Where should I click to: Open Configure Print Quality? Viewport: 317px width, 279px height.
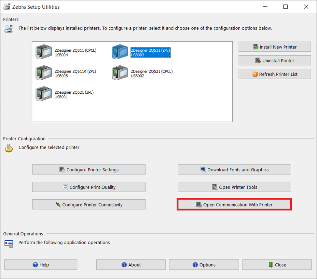point(89,187)
